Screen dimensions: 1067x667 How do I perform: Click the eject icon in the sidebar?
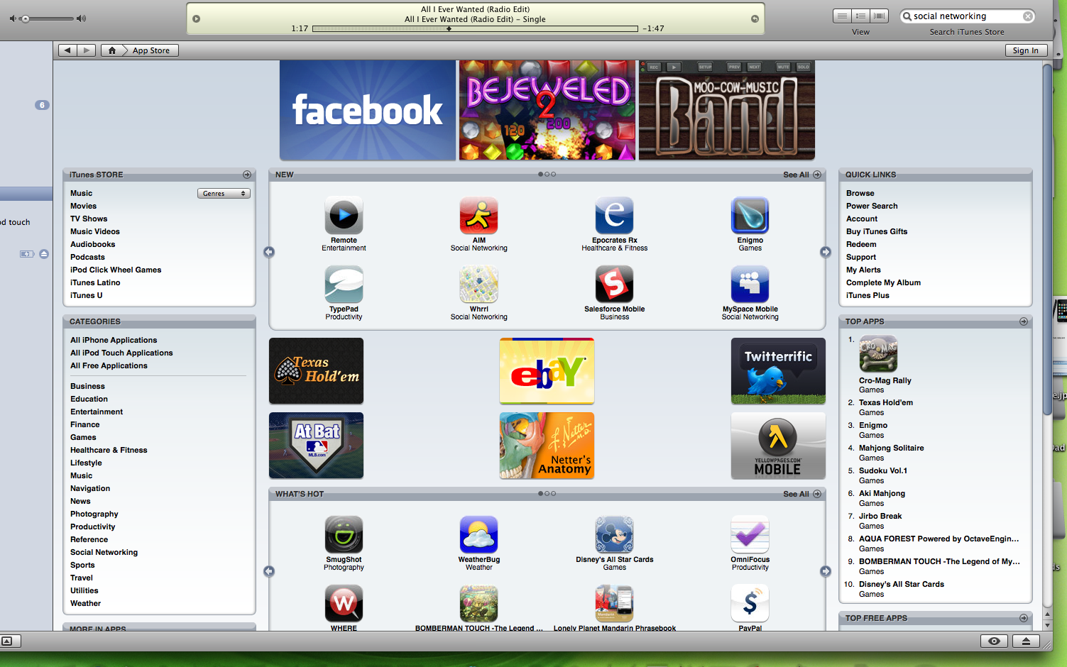click(44, 254)
